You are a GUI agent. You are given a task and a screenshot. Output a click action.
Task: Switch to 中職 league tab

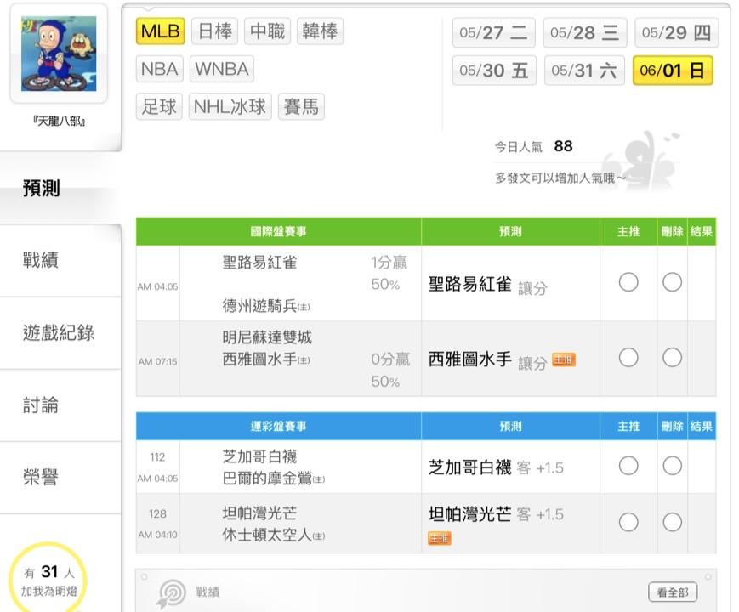[267, 31]
